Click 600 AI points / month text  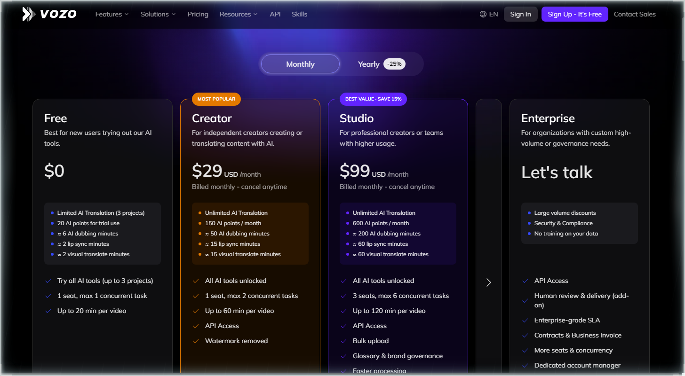(x=381, y=223)
